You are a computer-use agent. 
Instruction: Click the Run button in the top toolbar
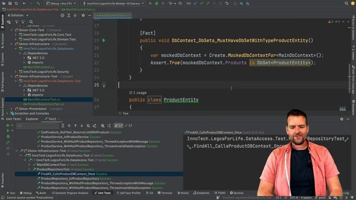tap(150, 3)
